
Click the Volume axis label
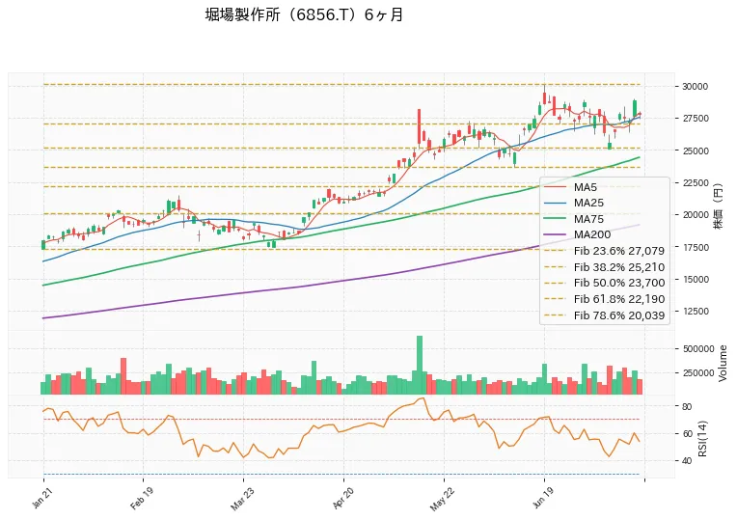(723, 364)
